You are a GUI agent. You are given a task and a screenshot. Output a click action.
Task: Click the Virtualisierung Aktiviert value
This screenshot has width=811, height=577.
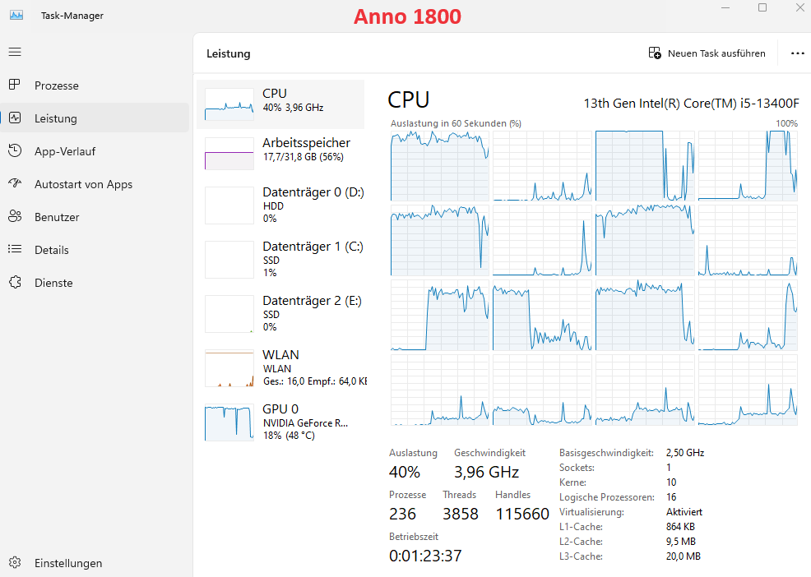(x=684, y=512)
